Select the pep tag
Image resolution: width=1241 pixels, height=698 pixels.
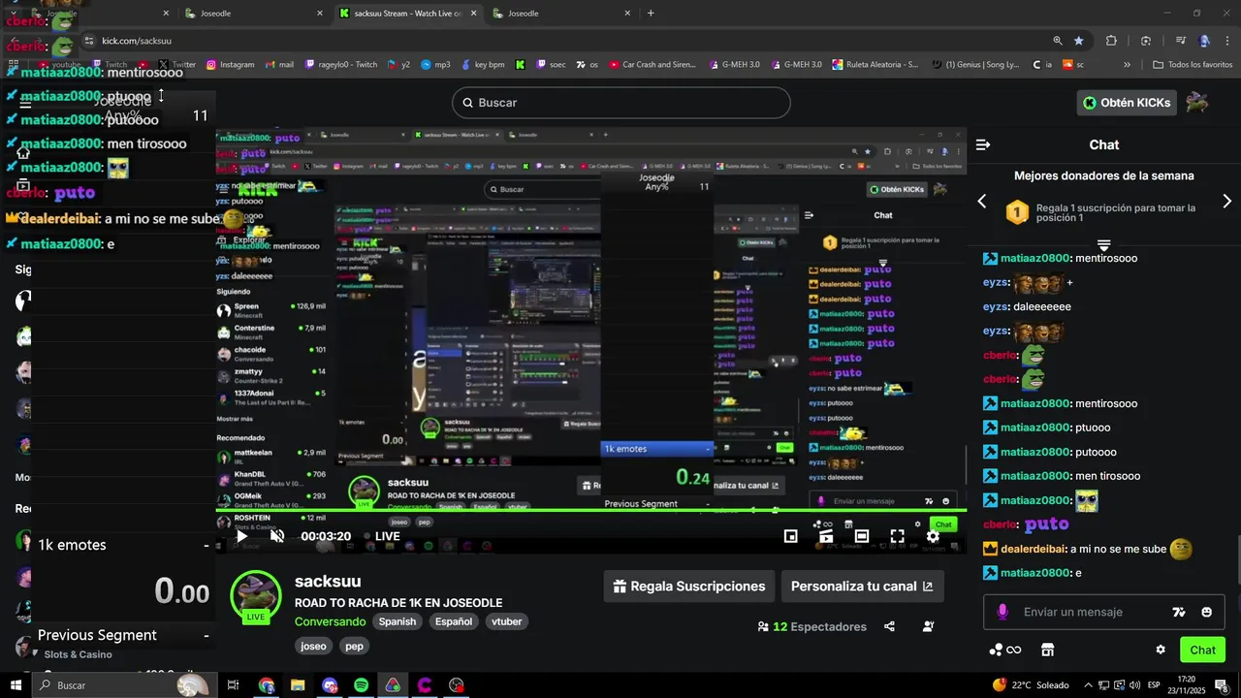[354, 646]
